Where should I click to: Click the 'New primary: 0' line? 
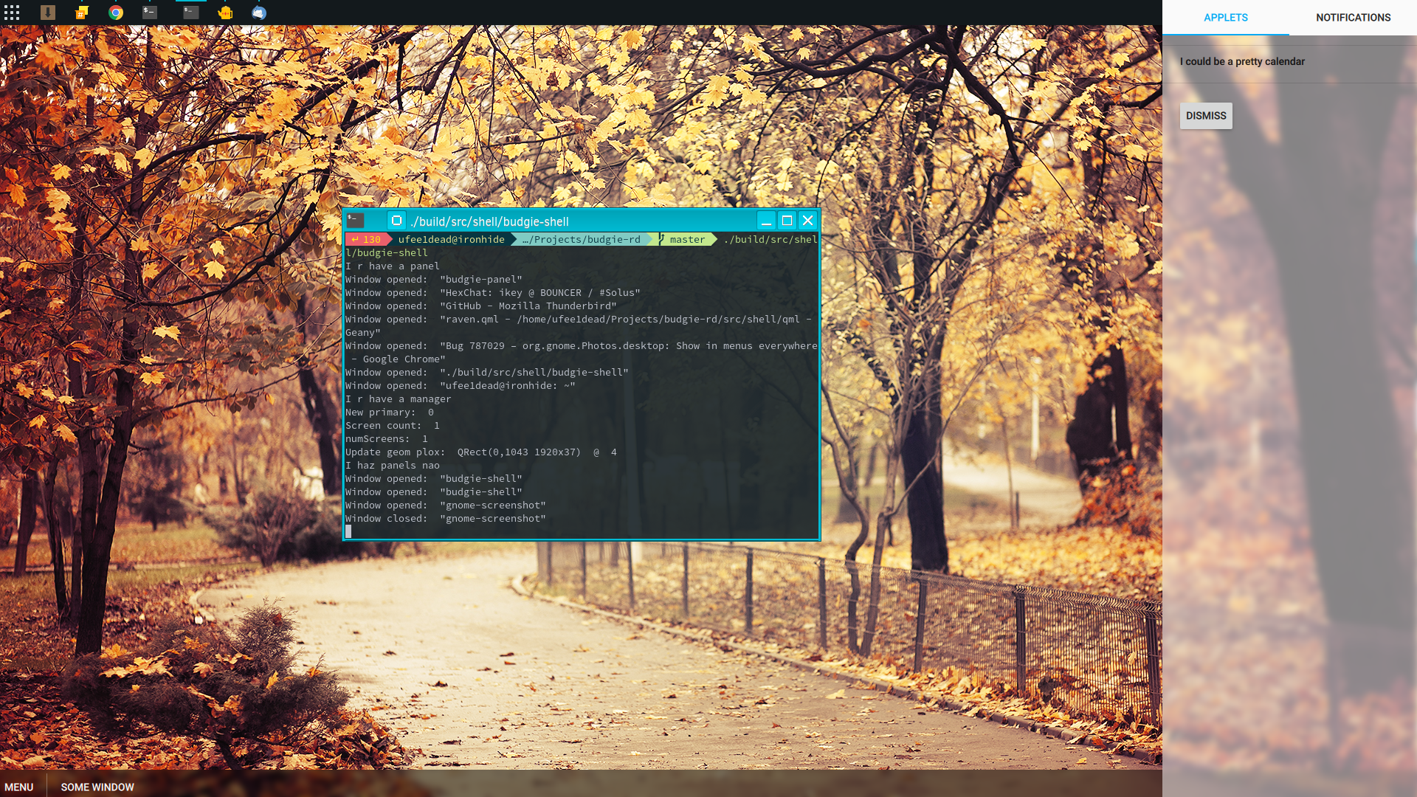pyautogui.click(x=390, y=413)
